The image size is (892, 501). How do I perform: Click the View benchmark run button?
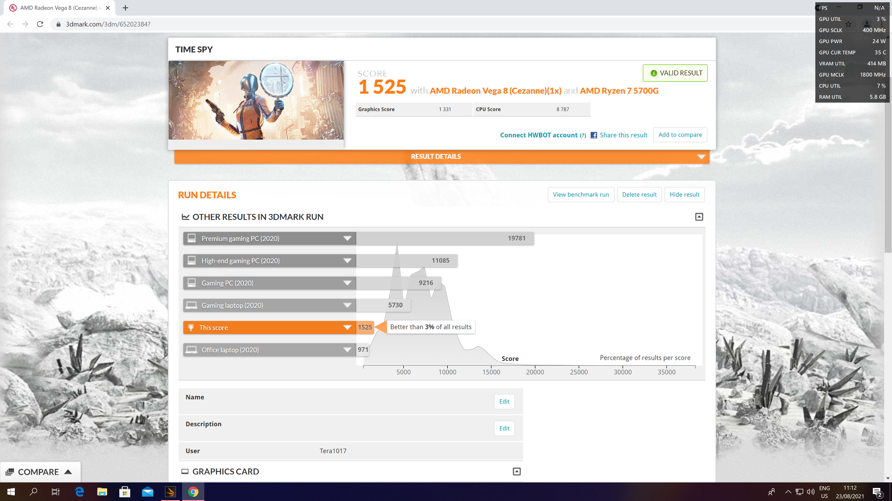point(581,194)
